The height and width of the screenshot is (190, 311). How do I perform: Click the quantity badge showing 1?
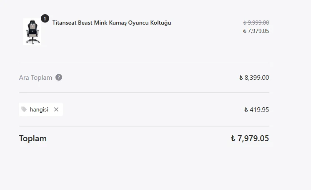click(x=45, y=18)
